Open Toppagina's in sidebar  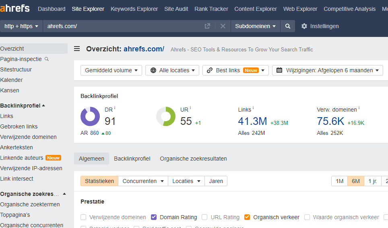(x=15, y=215)
